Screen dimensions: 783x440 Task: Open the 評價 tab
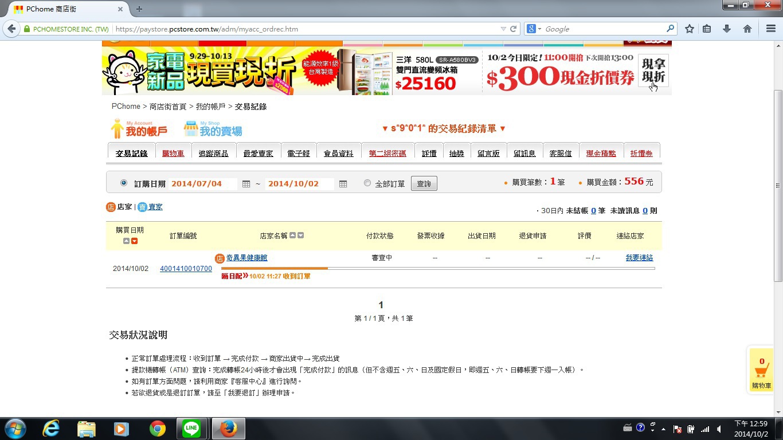click(429, 153)
